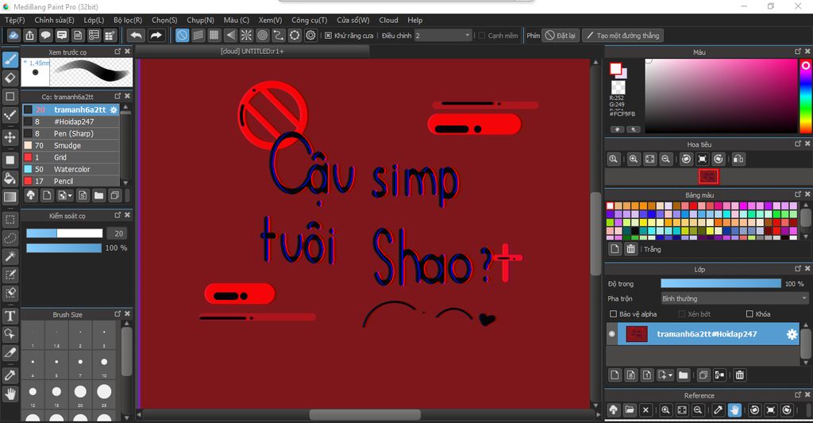The width and height of the screenshot is (813, 423).
Task: Turn off snap with the highlighted Snap Off icon
Action: 182,35
